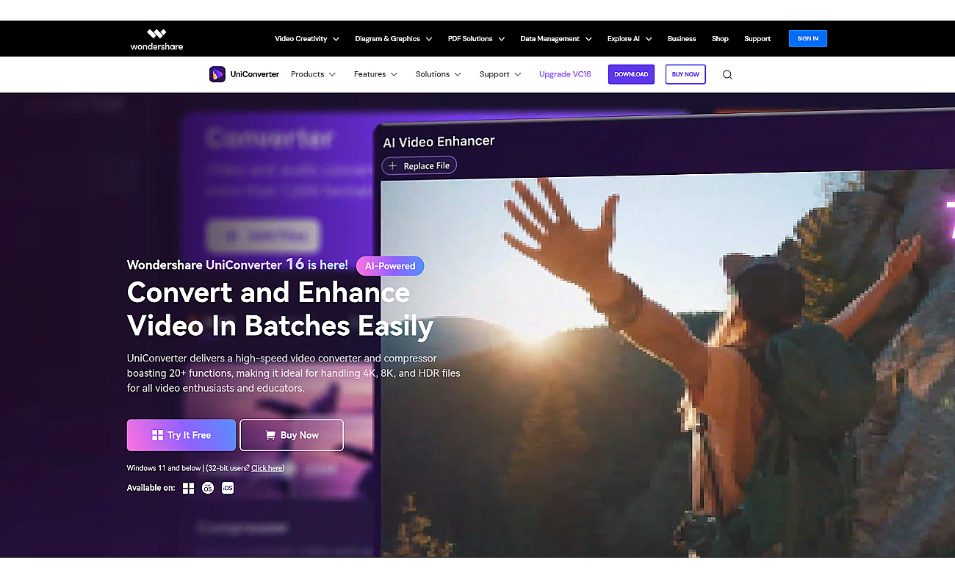
Task: Click the UniConverter logo icon
Action: pyautogui.click(x=217, y=74)
